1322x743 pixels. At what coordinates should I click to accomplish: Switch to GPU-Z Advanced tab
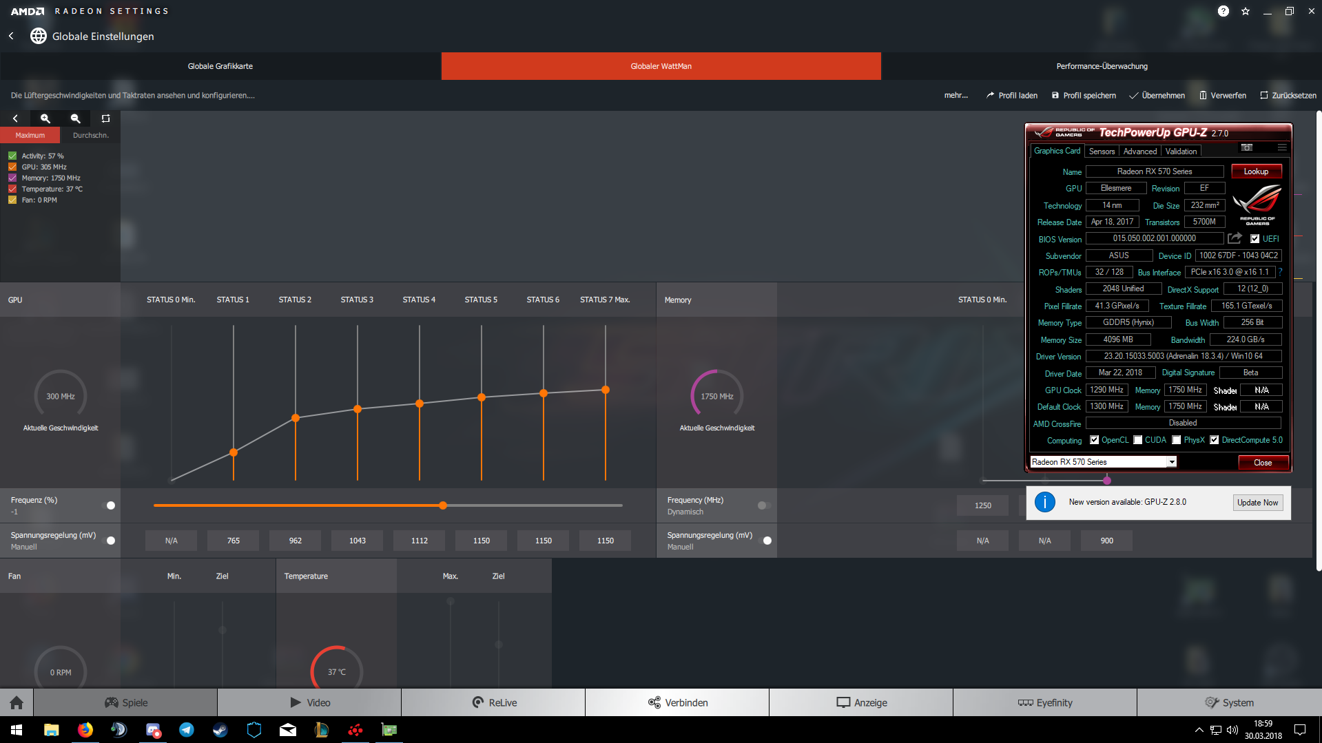(x=1140, y=151)
